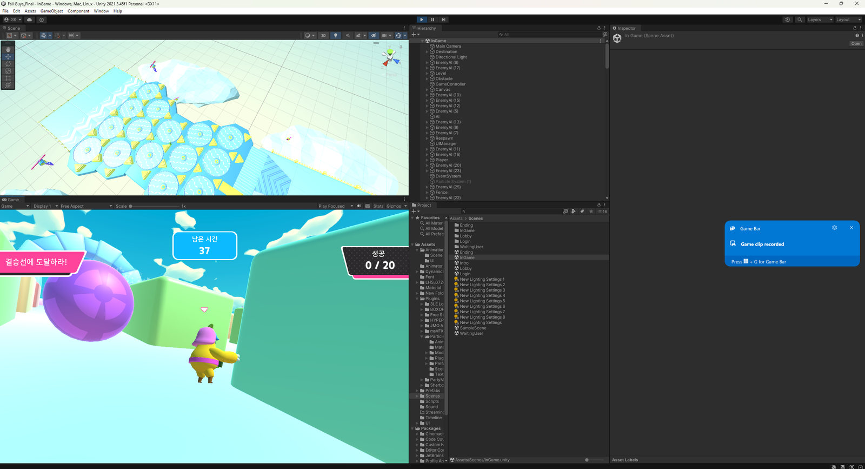Click Gizmos button in Game view
Screen dimensions: 865x469
point(394,206)
